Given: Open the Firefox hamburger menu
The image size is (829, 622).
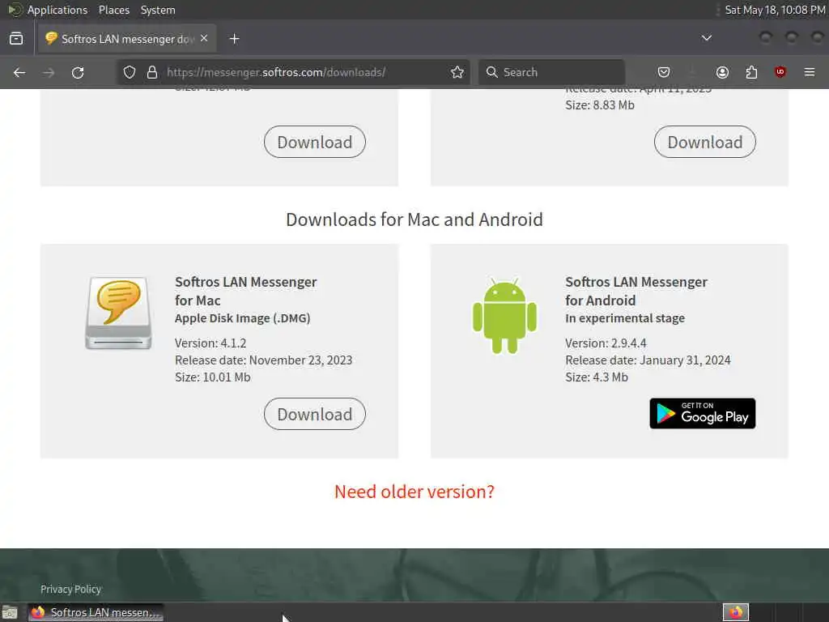Looking at the screenshot, I should click(x=810, y=72).
